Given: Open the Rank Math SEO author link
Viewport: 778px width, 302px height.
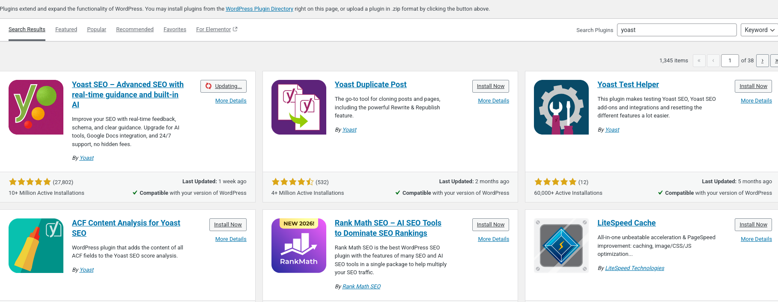Looking at the screenshot, I should [361, 286].
